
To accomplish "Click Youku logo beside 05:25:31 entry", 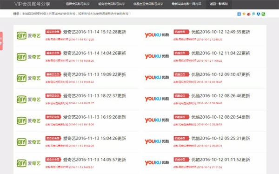I will pos(157,141).
